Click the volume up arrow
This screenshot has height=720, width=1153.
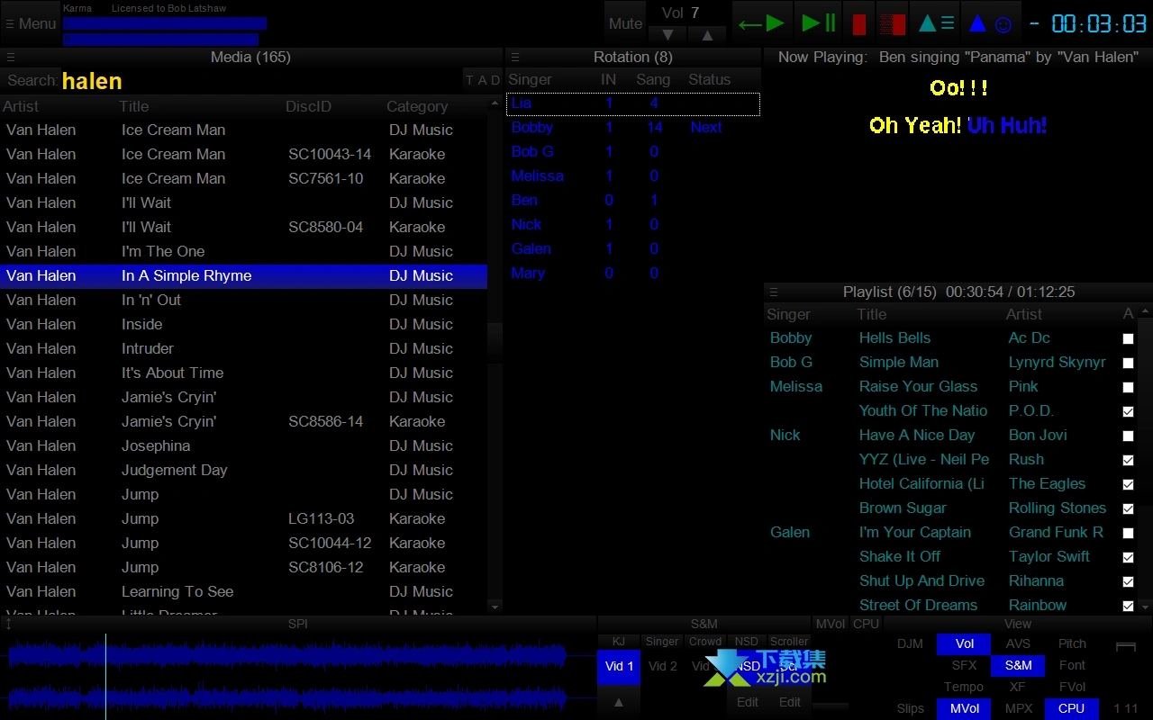pyautogui.click(x=707, y=35)
